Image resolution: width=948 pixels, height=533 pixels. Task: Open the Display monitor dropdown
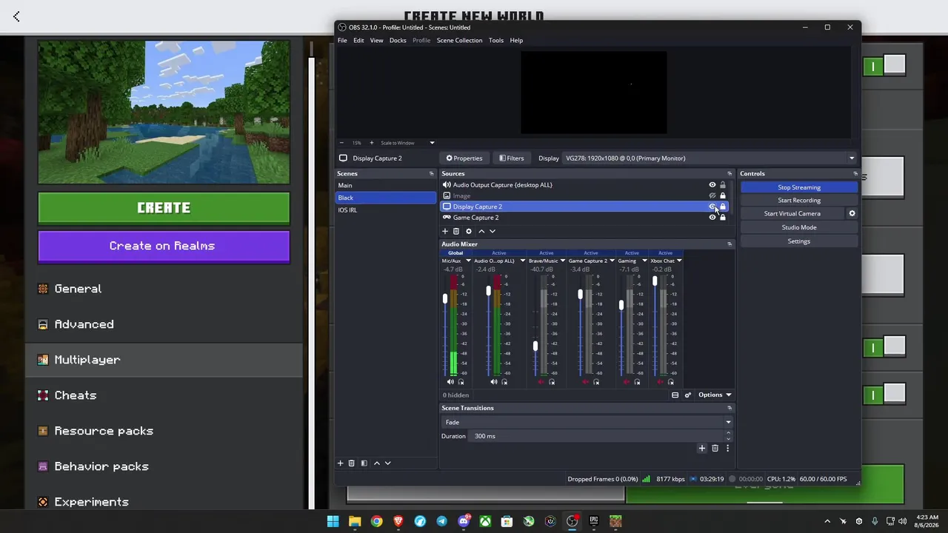[x=710, y=158]
